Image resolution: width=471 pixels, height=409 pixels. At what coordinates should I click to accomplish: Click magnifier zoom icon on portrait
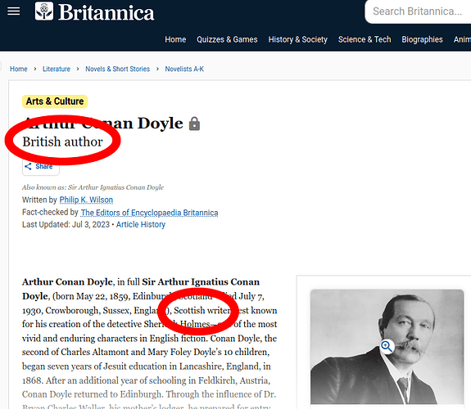[387, 347]
